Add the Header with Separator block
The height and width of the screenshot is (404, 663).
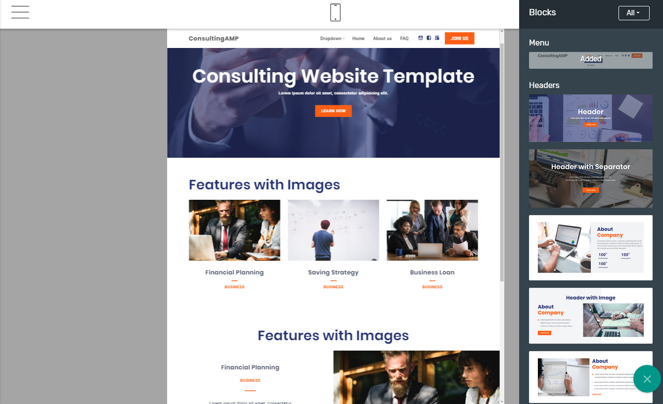[x=591, y=179]
